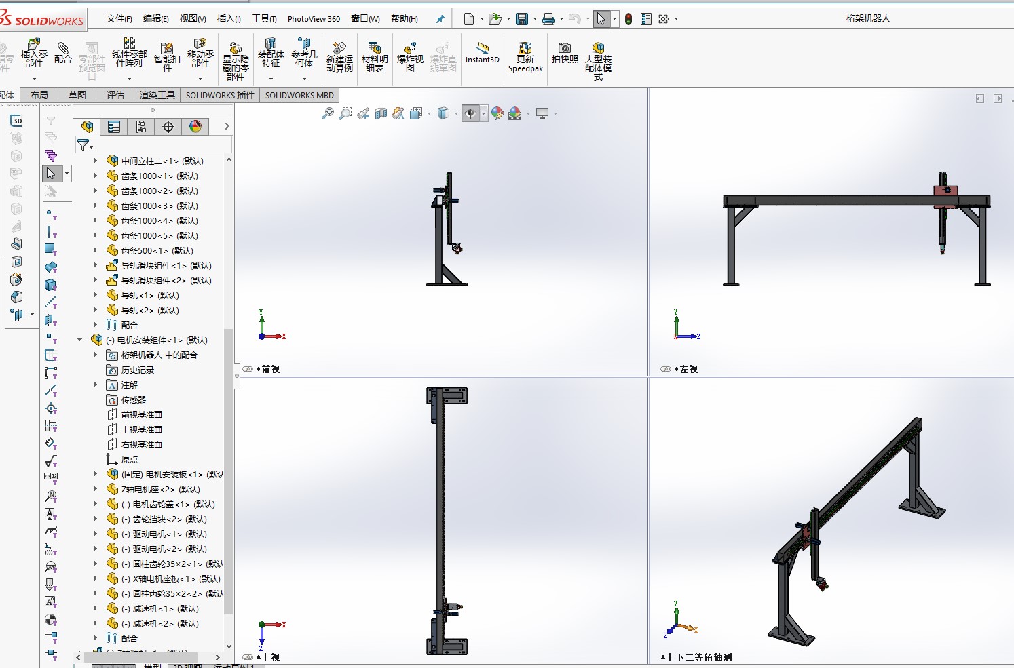Expand 注解 folder in tree
This screenshot has width=1014, height=668.
96,385
